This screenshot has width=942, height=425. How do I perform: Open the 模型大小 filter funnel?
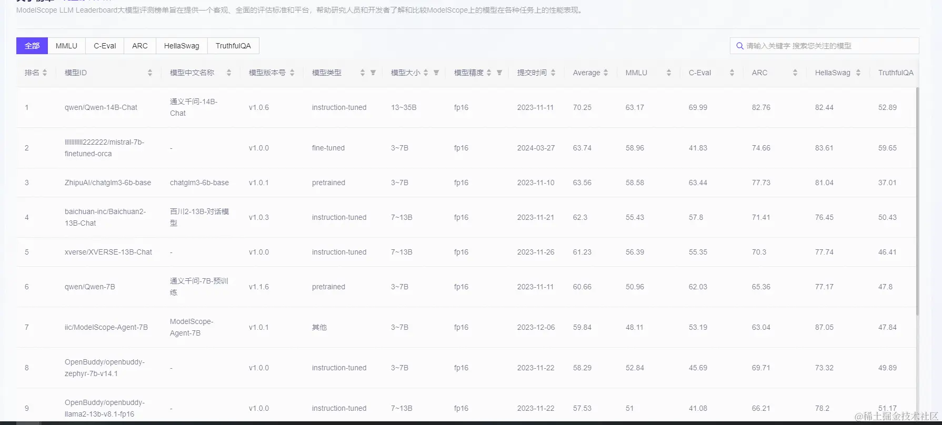pos(436,73)
